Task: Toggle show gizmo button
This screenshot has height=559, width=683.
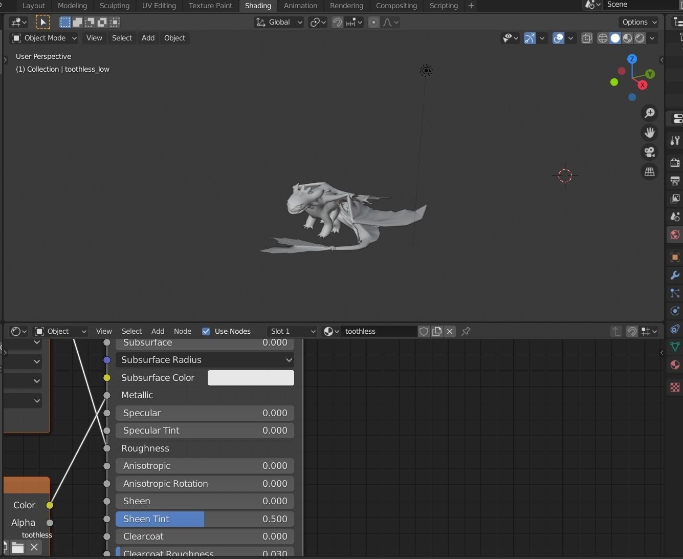Action: point(530,38)
